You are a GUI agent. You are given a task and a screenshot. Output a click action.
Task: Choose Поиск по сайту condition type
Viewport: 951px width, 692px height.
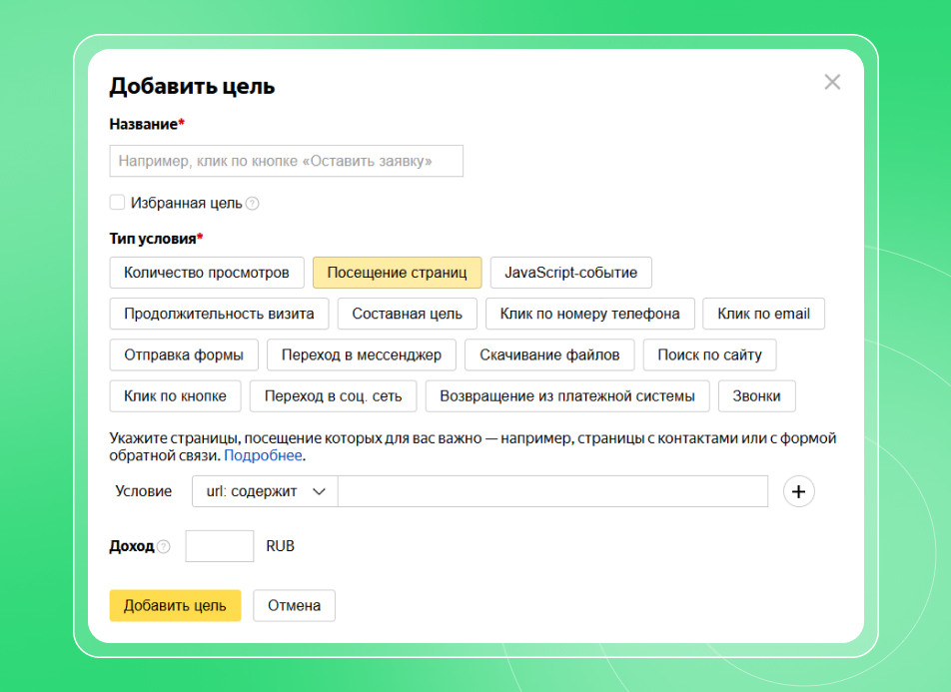[x=709, y=354]
